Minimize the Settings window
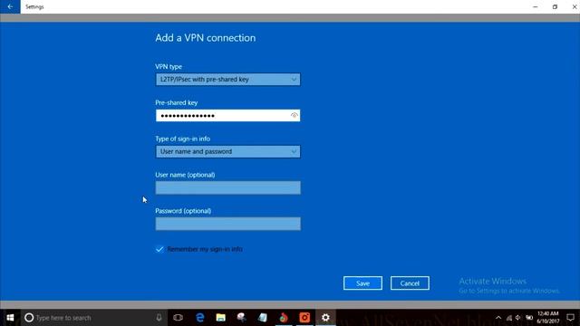The width and height of the screenshot is (580, 326). [x=536, y=6]
